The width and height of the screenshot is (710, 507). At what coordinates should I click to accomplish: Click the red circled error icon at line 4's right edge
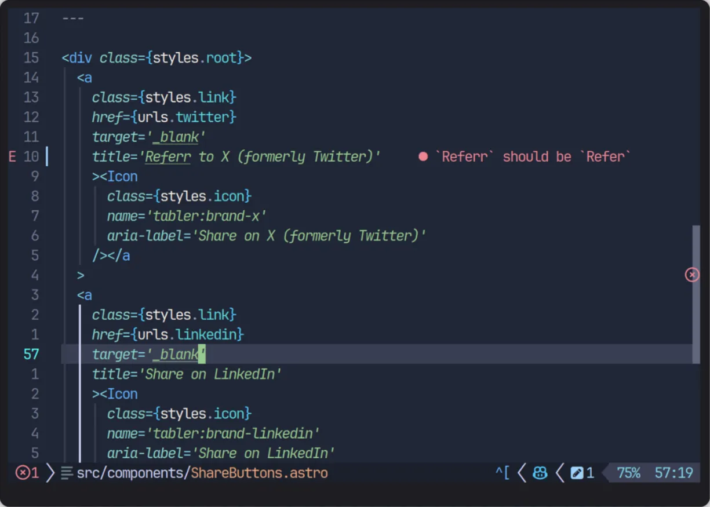[692, 275]
